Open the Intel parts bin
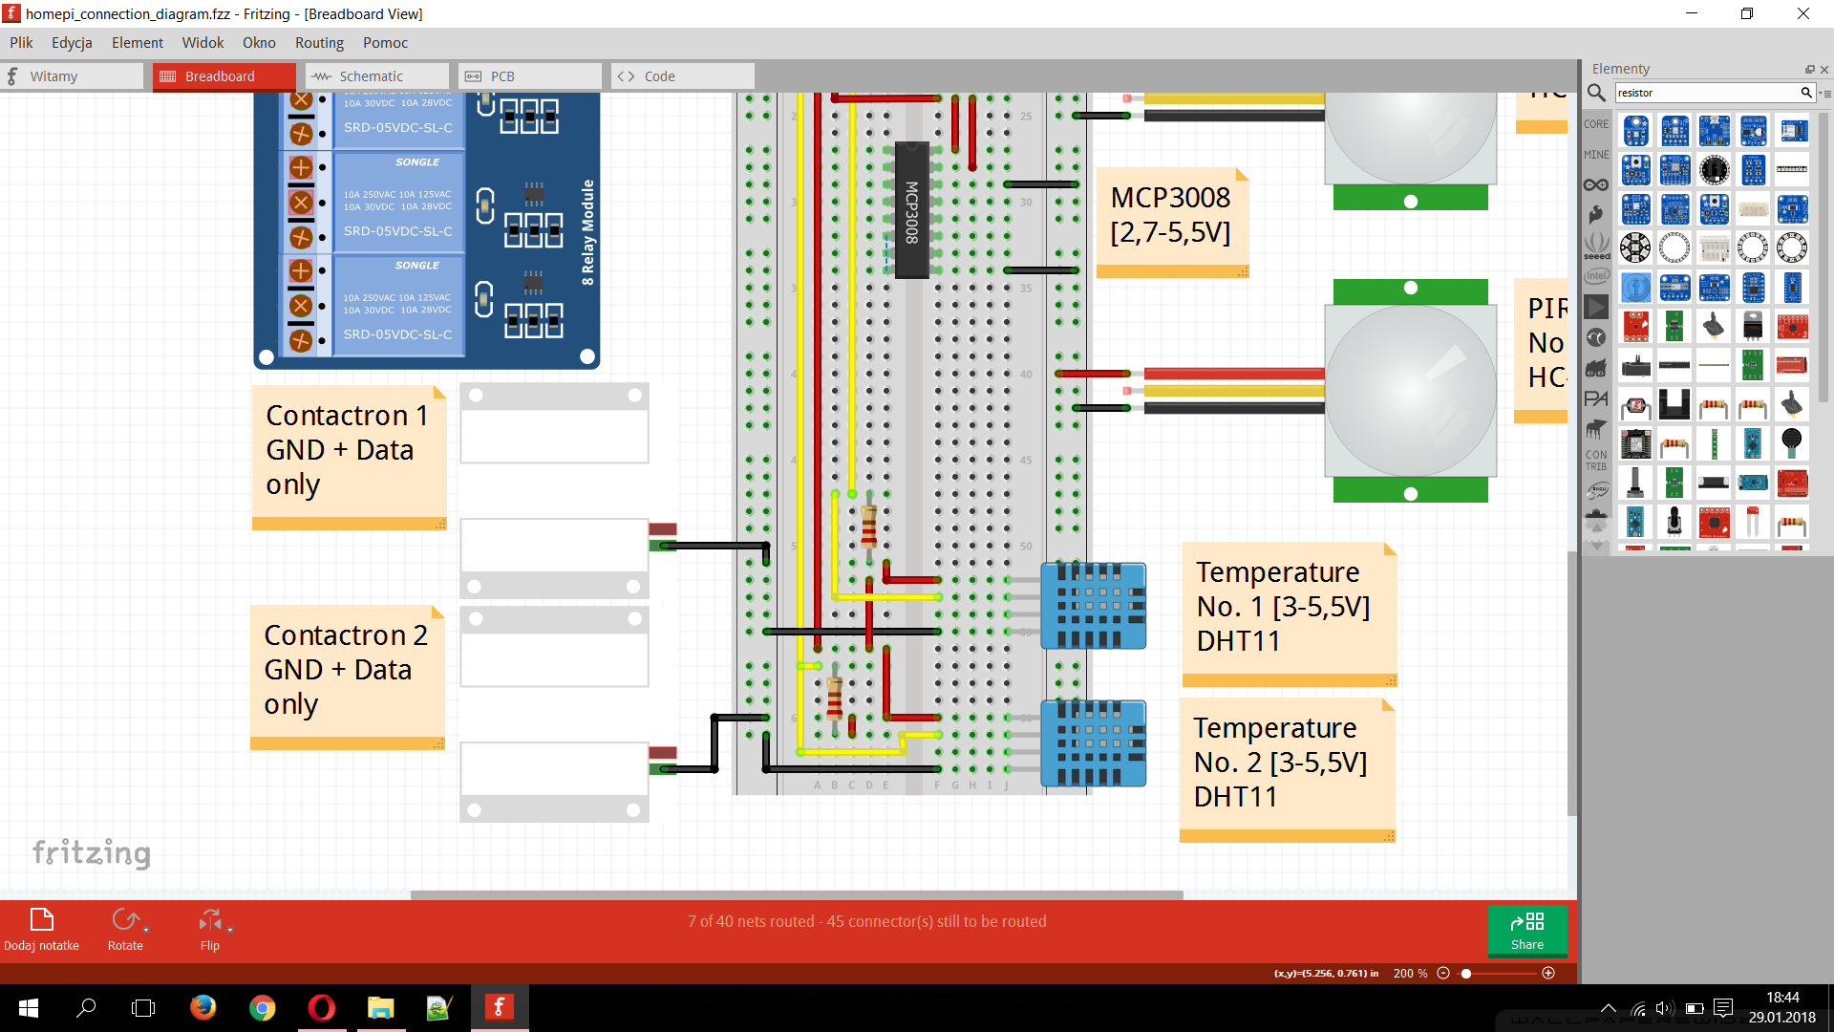The height and width of the screenshot is (1032, 1834). (x=1596, y=276)
